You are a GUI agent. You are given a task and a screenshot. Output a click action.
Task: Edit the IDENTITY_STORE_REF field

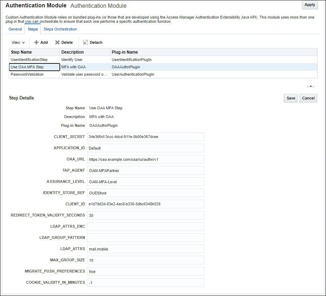(146, 193)
